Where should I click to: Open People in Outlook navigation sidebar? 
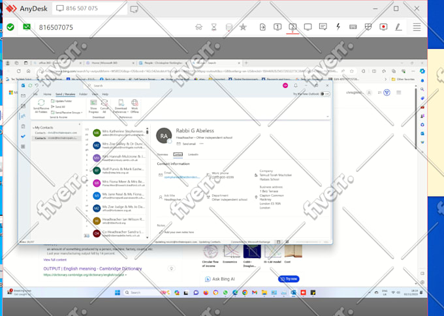(x=24, y=116)
